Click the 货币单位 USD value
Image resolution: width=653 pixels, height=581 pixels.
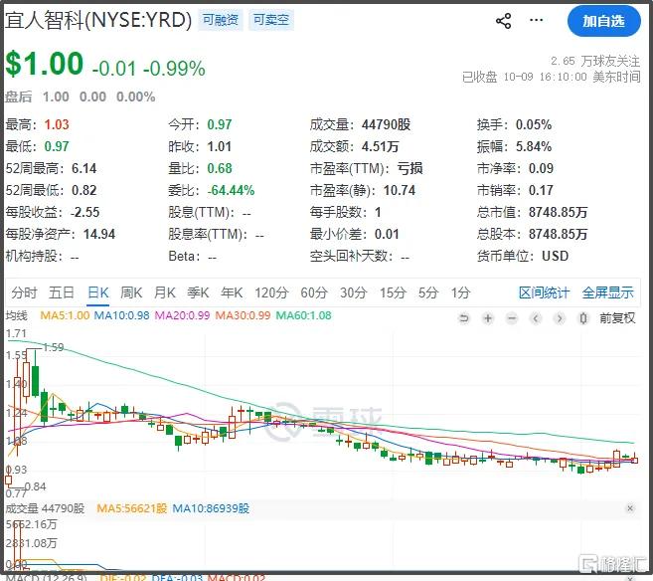point(556,256)
